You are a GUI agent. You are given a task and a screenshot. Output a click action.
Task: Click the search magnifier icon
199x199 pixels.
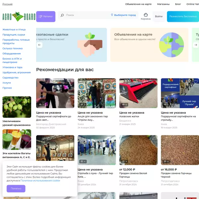pyautogui.click(x=62, y=15)
